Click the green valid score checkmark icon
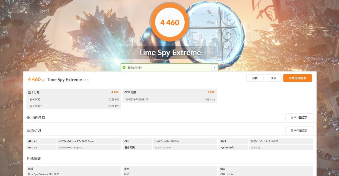Image resolution: width=339 pixels, height=176 pixels. pos(124,68)
